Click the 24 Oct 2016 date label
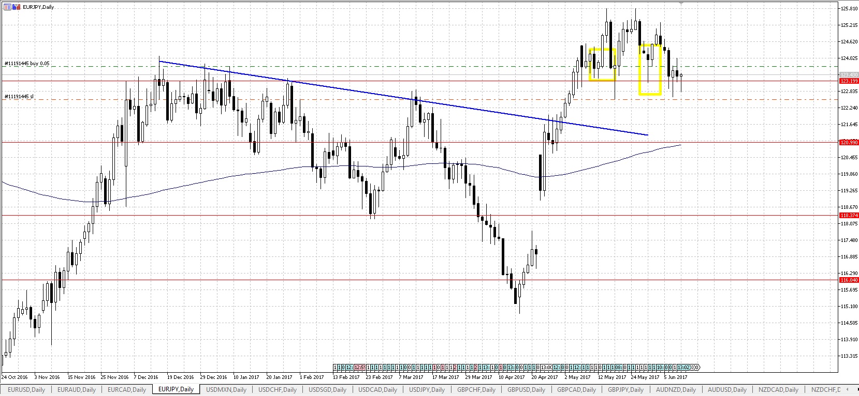The width and height of the screenshot is (859, 396). pos(14,377)
